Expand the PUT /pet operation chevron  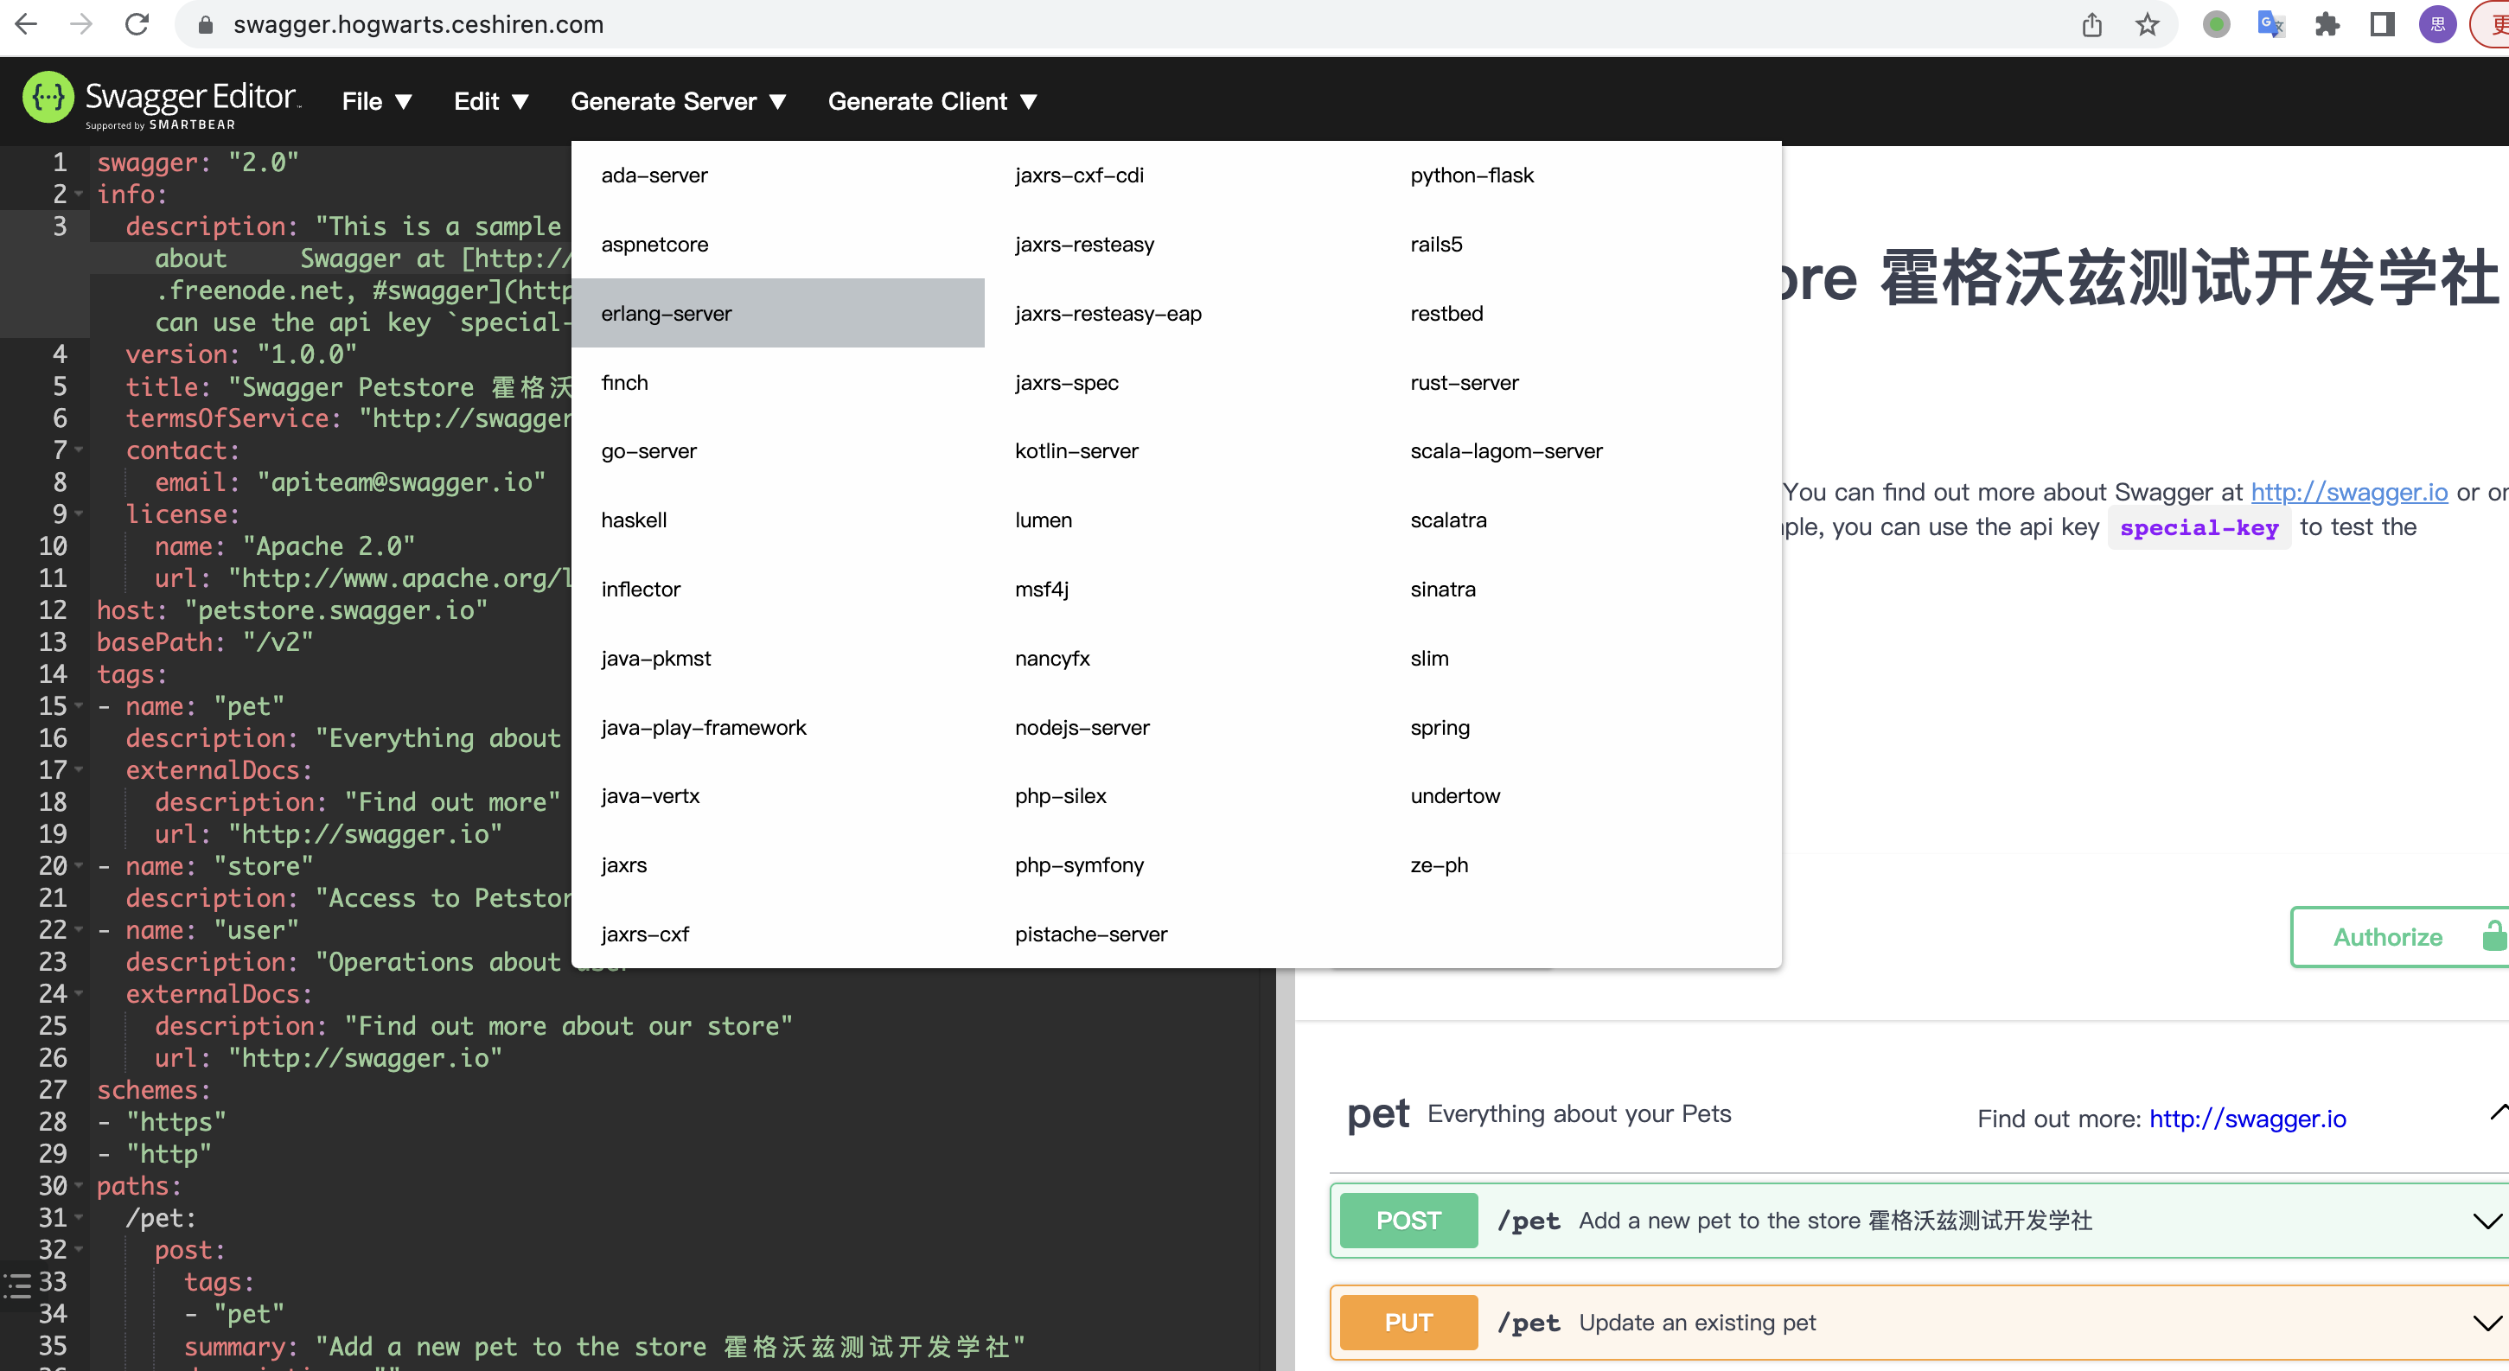(2487, 1323)
